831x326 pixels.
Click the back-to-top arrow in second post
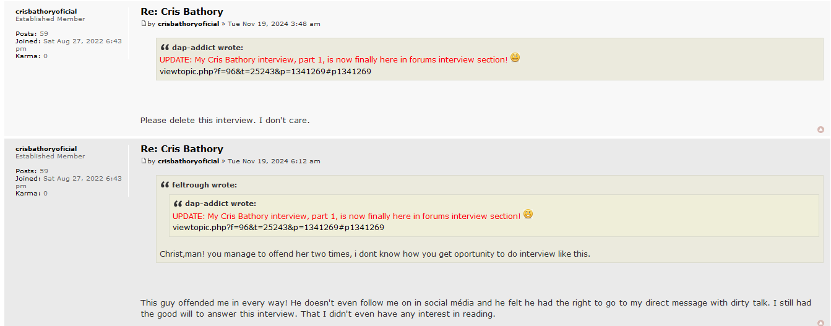pyautogui.click(x=820, y=323)
